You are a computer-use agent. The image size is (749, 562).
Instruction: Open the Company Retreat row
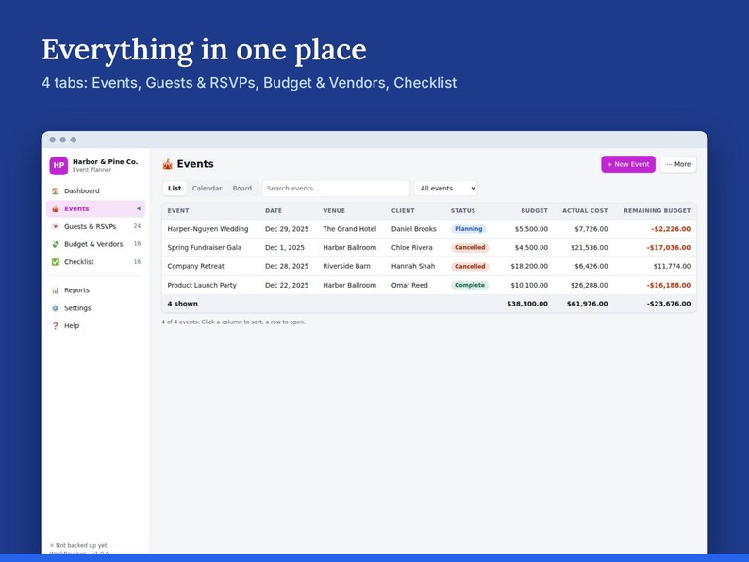[x=429, y=267]
